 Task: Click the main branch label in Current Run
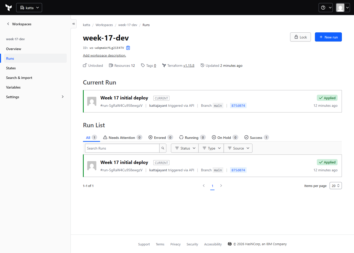coord(218,106)
